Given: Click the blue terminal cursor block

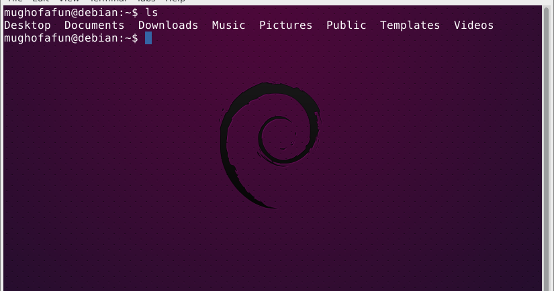Looking at the screenshot, I should 148,38.
